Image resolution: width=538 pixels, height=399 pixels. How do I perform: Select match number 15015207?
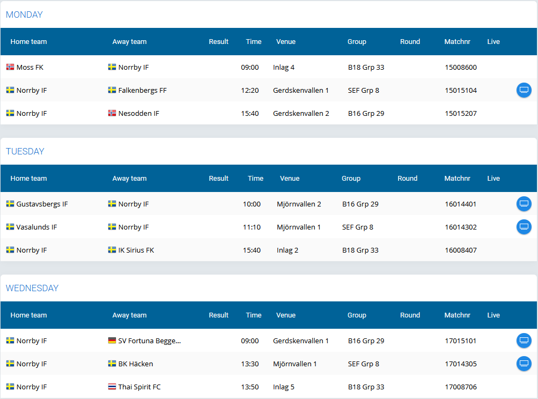click(x=461, y=113)
